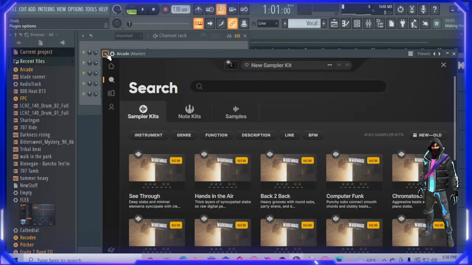
Task: Open the Arcade library sidebar icon
Action: click(x=111, y=93)
